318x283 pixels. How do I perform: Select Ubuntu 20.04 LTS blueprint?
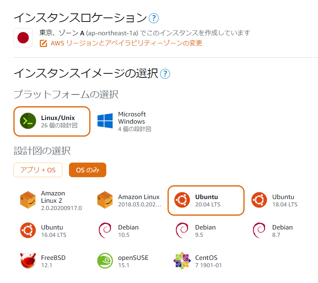coord(206,200)
